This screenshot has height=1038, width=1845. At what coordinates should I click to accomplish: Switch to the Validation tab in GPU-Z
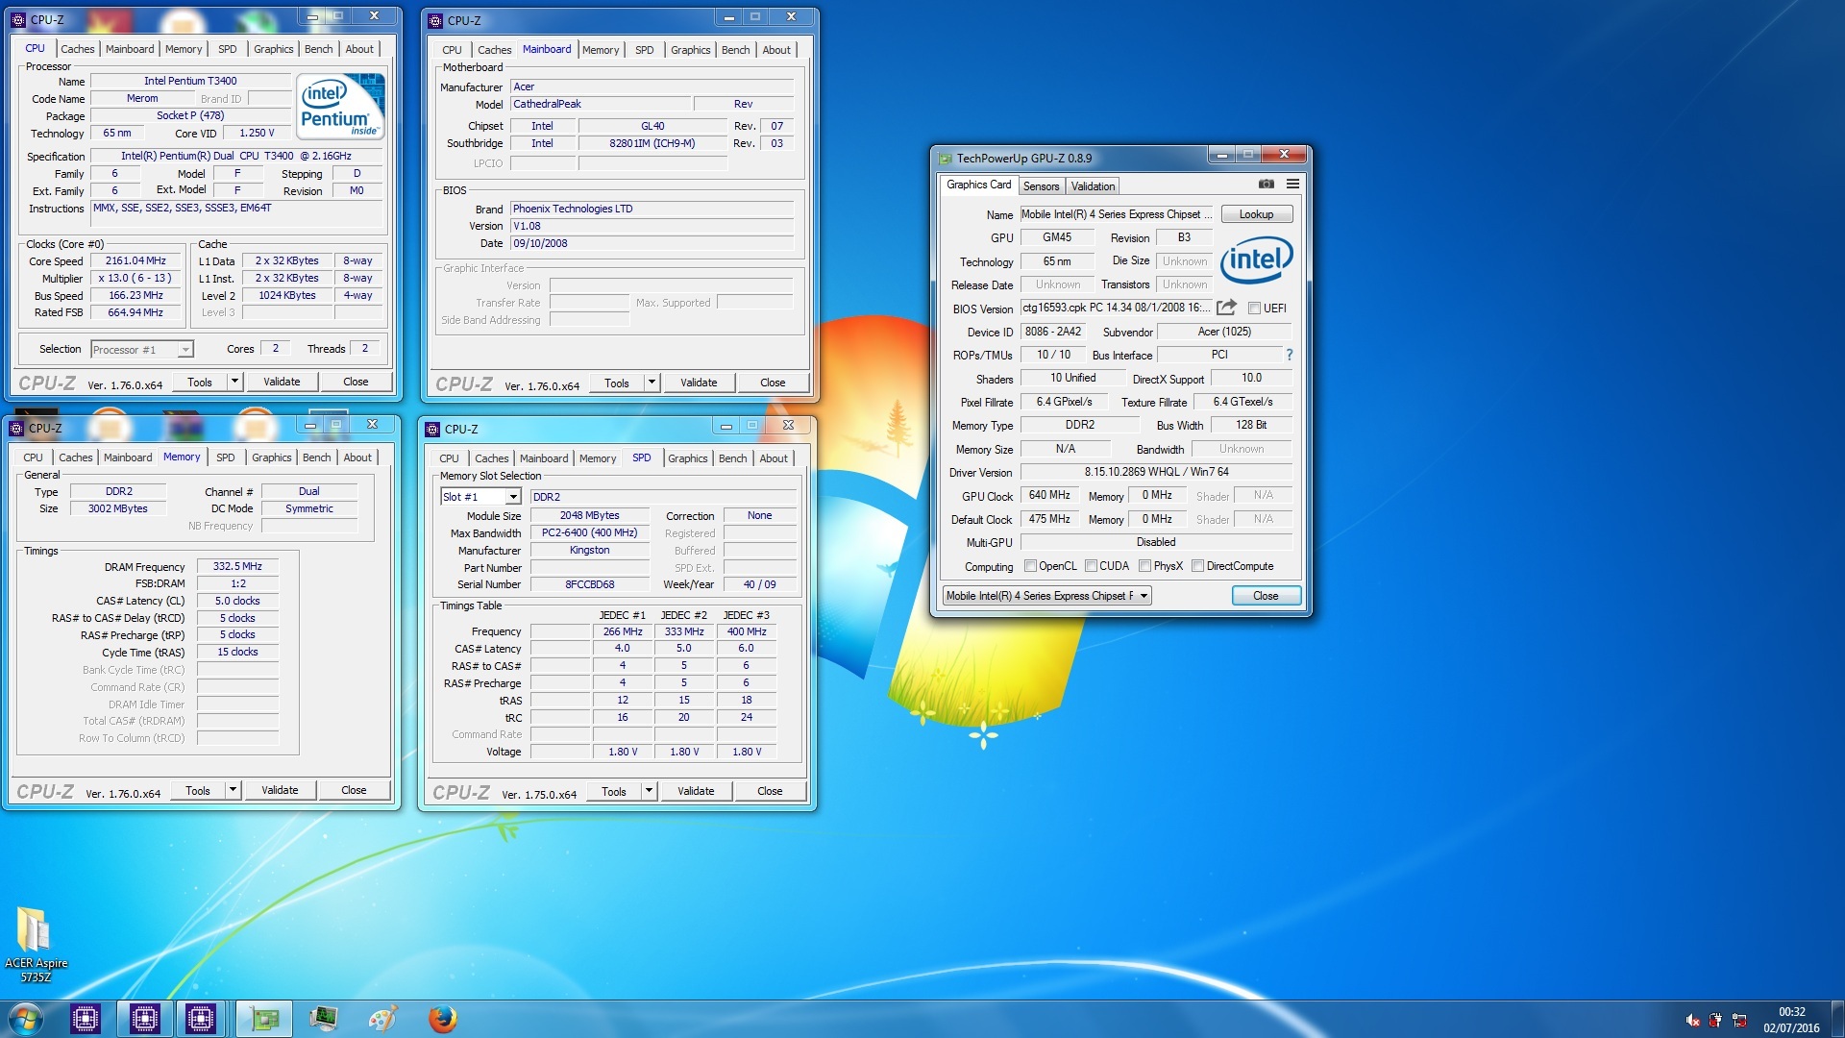coord(1093,186)
